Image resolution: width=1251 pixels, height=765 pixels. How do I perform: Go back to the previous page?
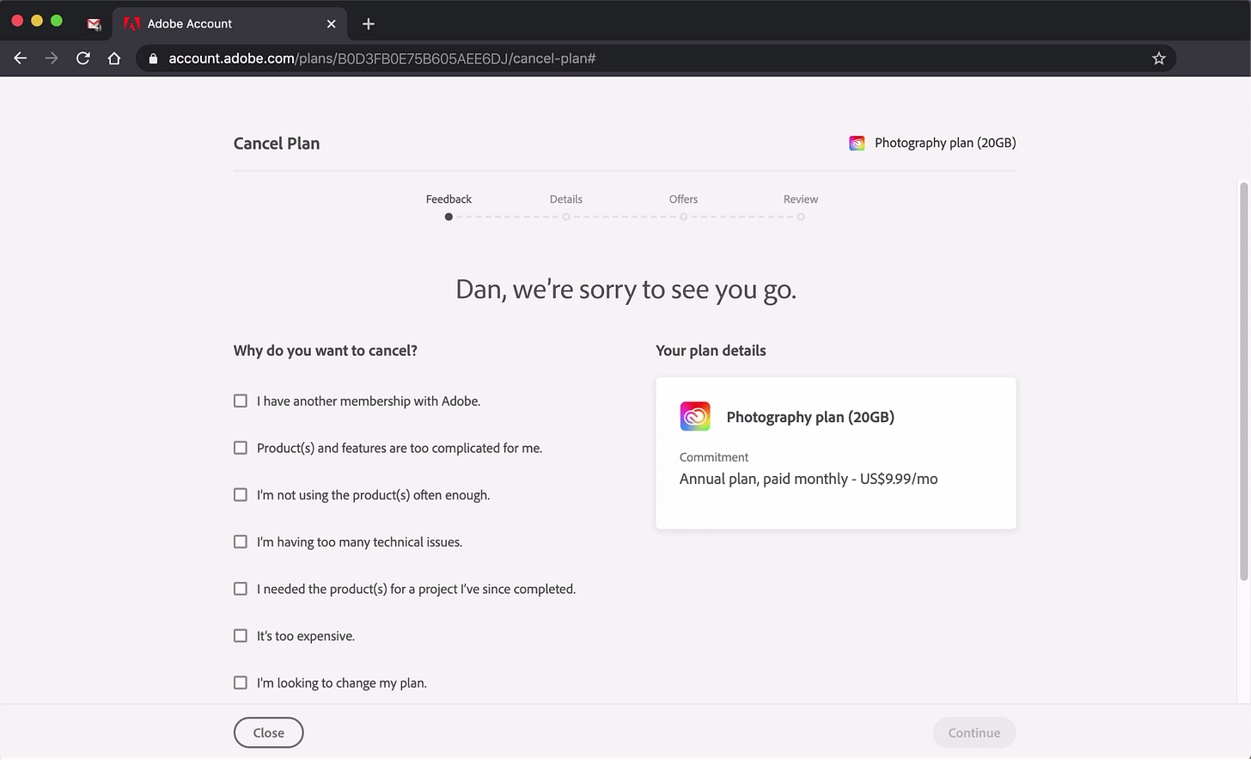coord(21,58)
